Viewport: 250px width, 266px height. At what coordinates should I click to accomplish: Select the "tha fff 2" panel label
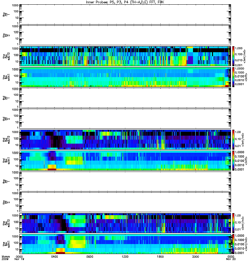coord(6,35)
